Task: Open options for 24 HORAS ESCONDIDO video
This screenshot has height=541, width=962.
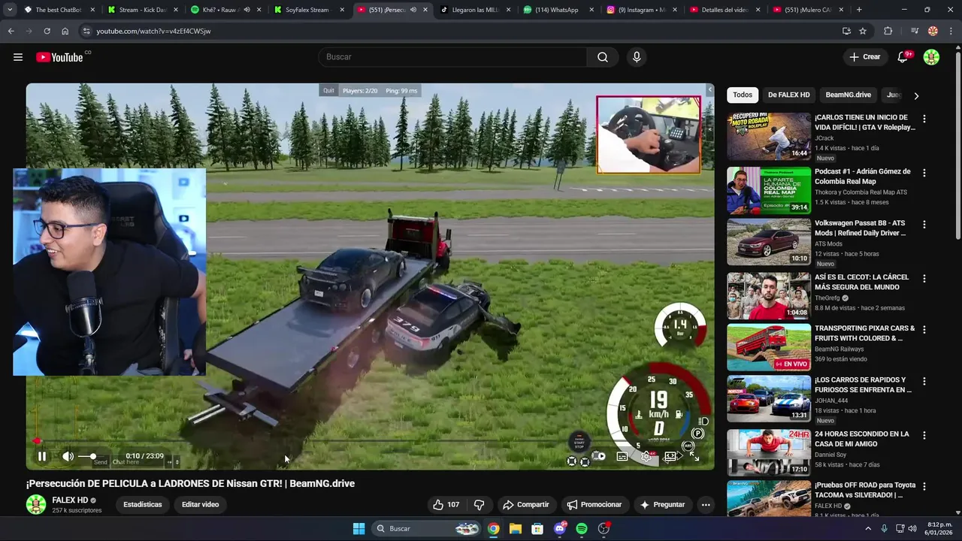Action: coord(924,435)
